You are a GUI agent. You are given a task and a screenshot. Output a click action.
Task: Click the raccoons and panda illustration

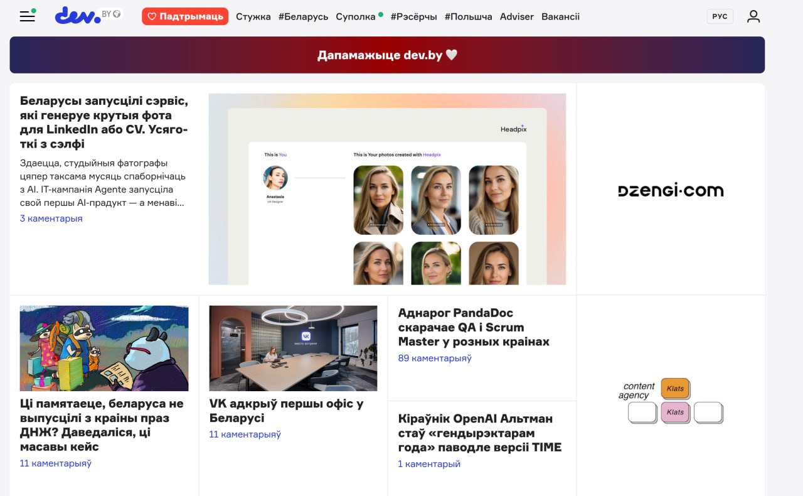click(104, 348)
